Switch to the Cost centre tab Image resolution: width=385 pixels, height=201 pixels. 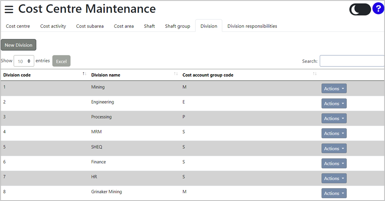click(x=18, y=26)
